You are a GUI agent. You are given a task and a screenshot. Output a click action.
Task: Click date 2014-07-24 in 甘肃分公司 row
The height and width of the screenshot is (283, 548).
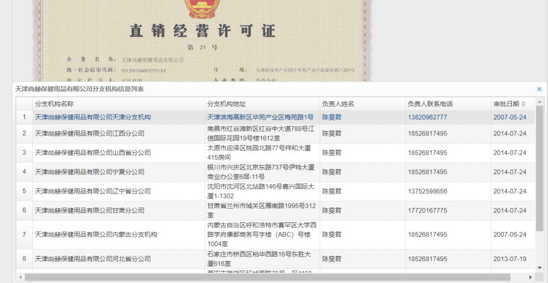click(510, 210)
